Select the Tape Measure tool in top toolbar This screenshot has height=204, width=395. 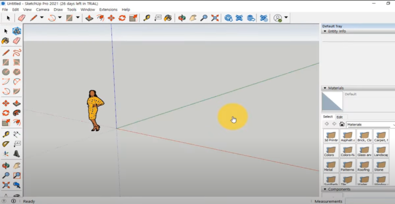[x=147, y=18]
